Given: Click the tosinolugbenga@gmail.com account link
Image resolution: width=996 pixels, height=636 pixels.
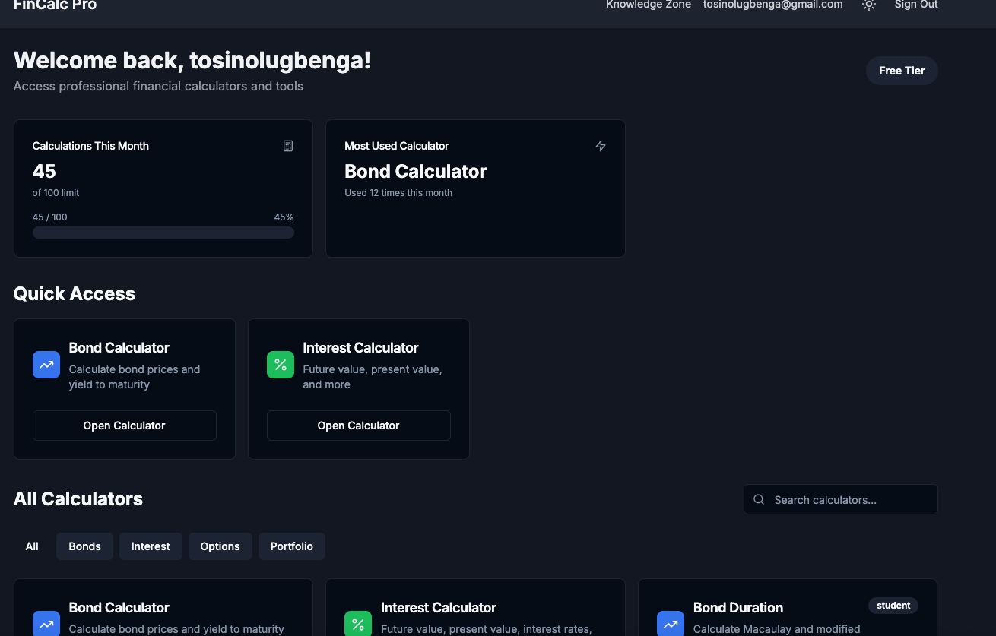Looking at the screenshot, I should tap(773, 5).
